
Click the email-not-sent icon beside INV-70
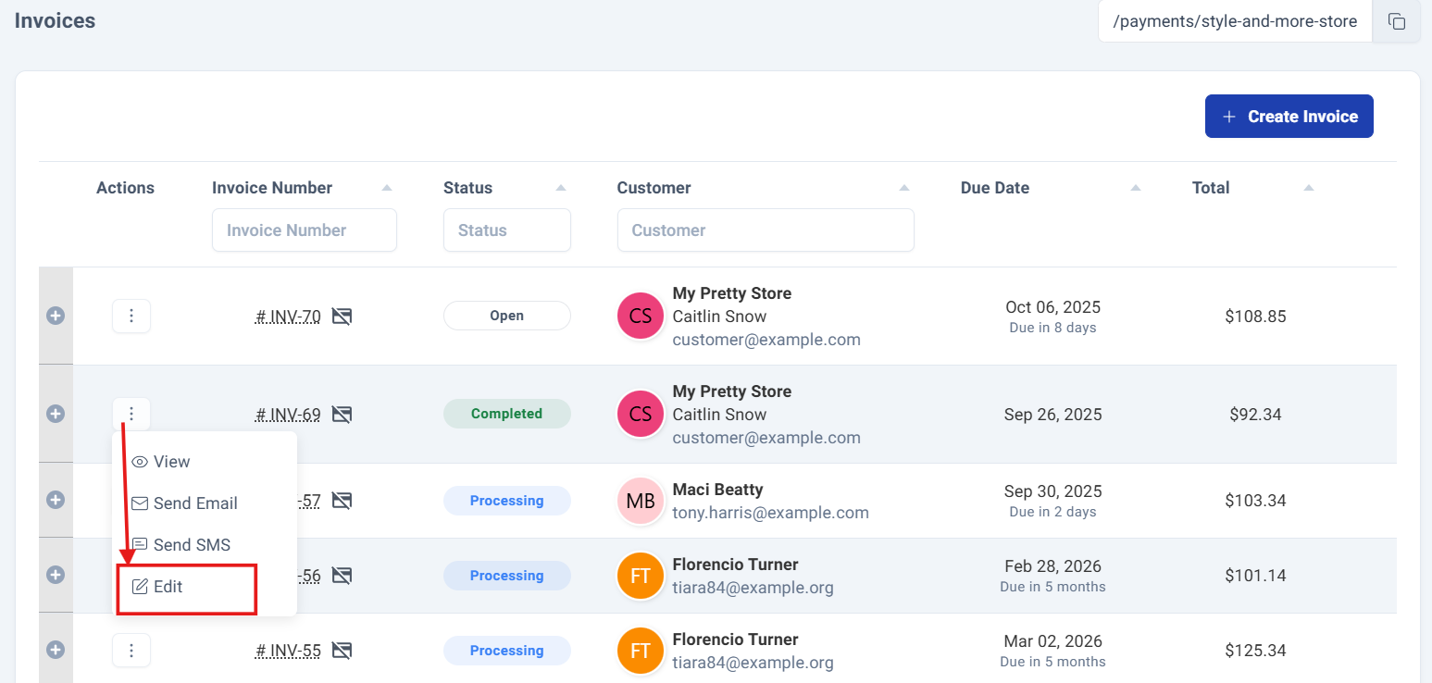point(342,317)
